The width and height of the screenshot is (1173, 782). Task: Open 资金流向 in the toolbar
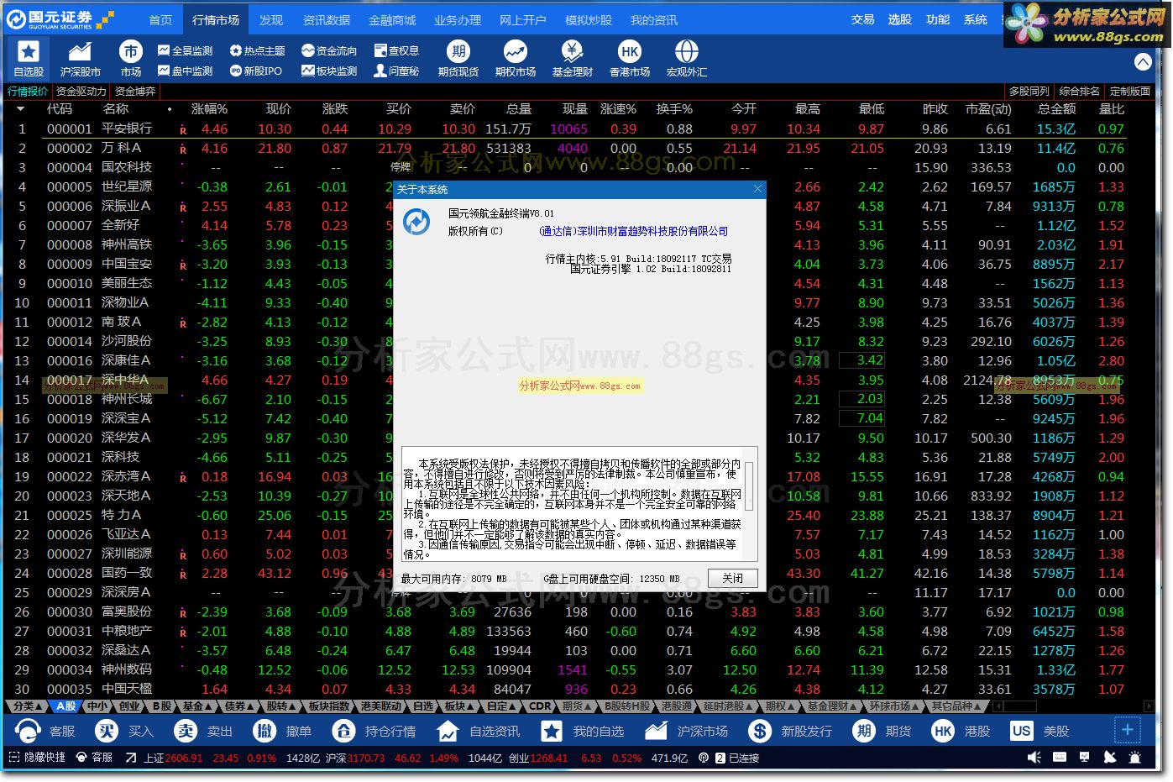[x=329, y=50]
